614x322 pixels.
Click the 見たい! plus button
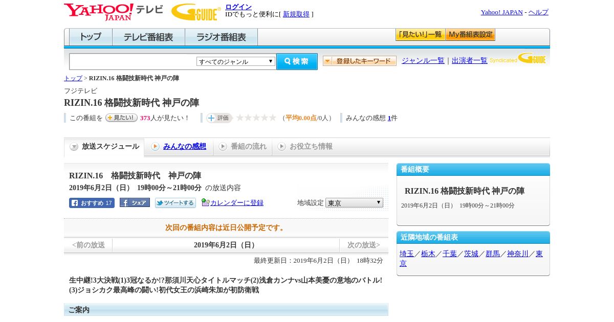(121, 118)
